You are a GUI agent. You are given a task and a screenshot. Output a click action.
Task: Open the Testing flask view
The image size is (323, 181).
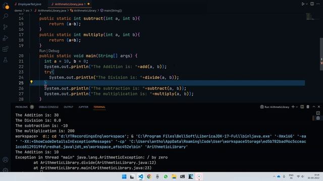6,60
